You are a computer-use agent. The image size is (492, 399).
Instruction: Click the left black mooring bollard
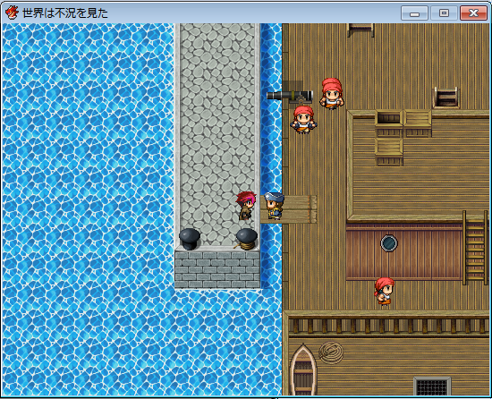190,239
